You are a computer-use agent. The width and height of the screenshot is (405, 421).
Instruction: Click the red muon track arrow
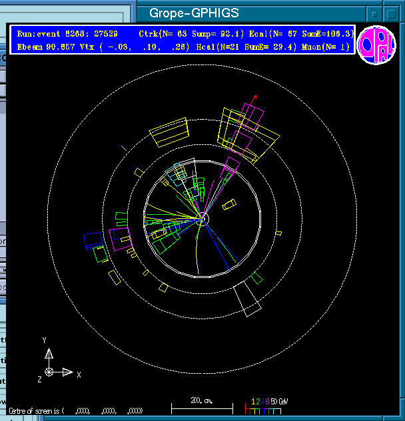pos(253,99)
